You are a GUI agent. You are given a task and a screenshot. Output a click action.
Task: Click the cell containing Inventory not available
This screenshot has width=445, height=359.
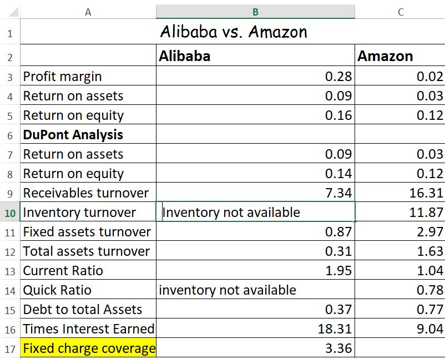tap(255, 212)
